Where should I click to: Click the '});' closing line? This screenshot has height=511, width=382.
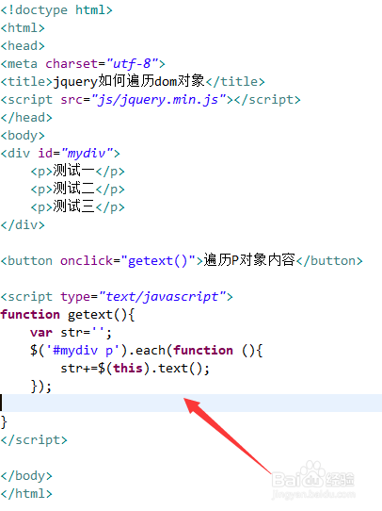tap(41, 387)
